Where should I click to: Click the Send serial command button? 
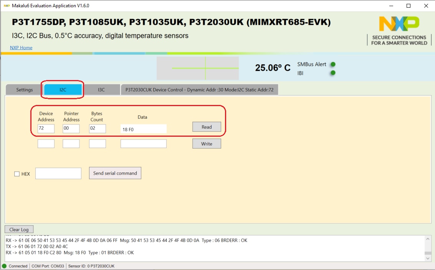tap(115, 173)
